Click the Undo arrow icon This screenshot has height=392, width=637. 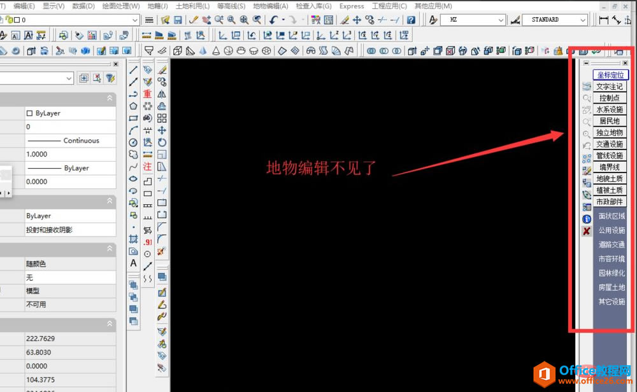coord(274,20)
